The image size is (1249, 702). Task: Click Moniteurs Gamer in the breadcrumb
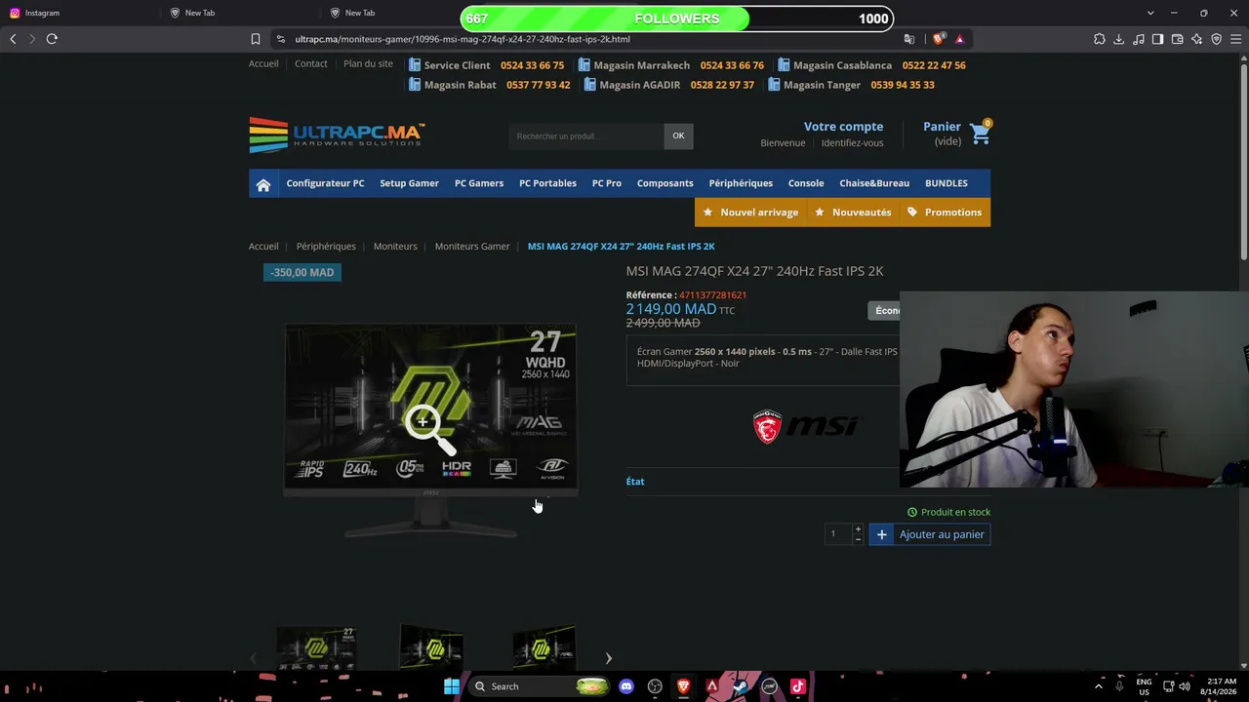(472, 247)
